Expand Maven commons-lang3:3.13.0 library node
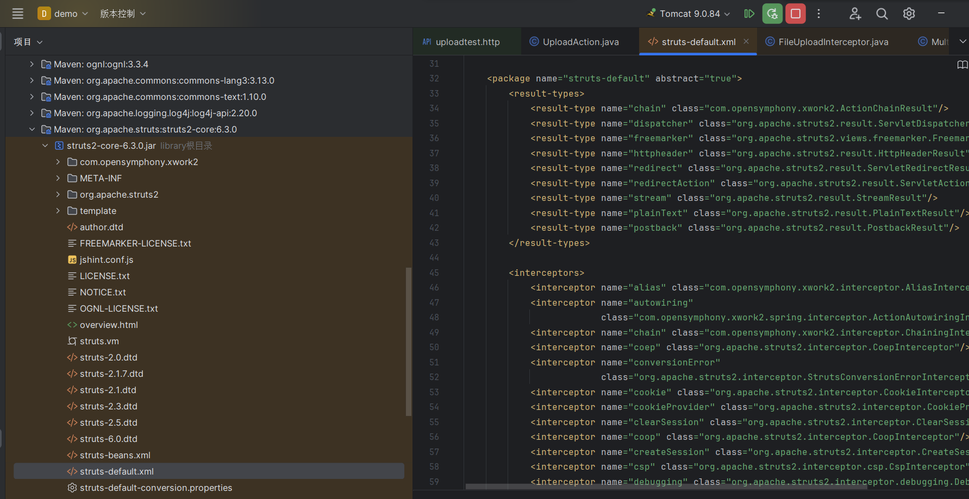The height and width of the screenshot is (499, 969). pyautogui.click(x=32, y=80)
